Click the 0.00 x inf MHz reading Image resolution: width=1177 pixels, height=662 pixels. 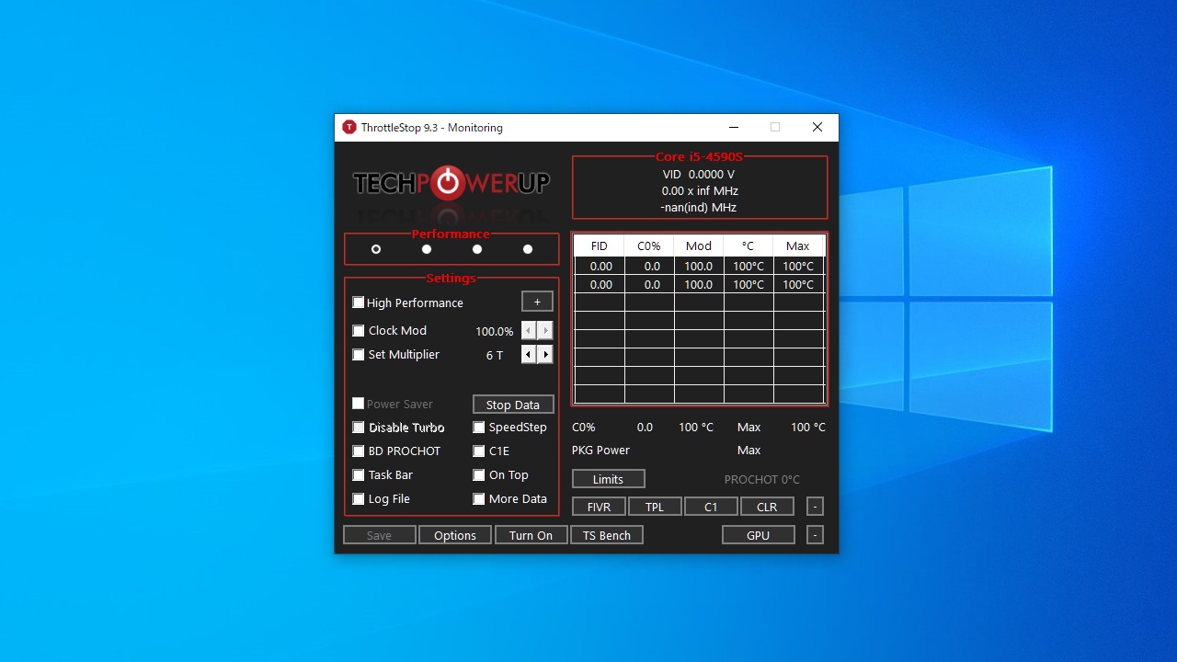[x=700, y=191]
